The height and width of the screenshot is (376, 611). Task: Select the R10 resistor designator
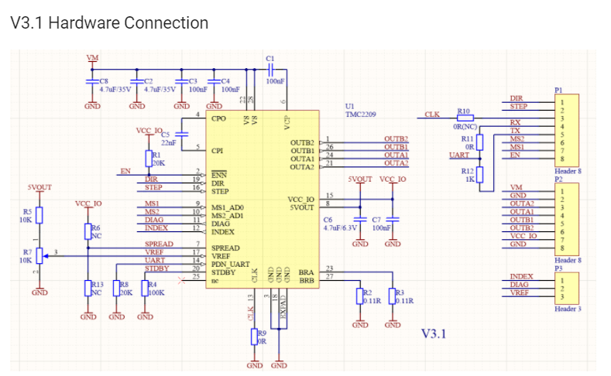tap(463, 111)
